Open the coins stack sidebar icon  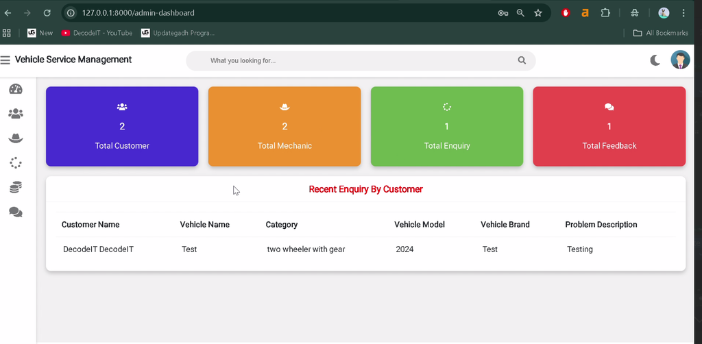tap(16, 188)
